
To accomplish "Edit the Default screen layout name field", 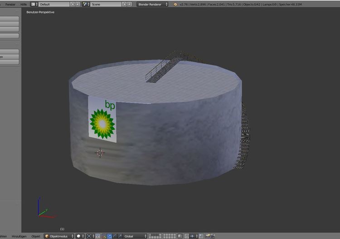I will tap(54, 4).
